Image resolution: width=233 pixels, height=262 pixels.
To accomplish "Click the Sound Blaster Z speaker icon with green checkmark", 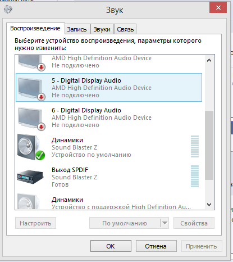I will tap(31, 147).
